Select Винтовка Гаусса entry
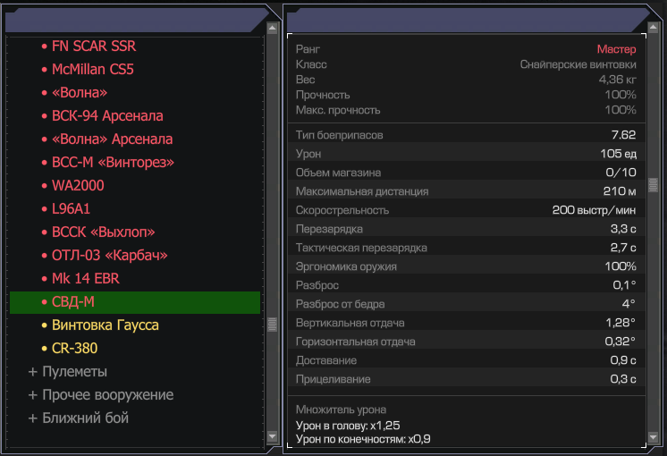 106,325
